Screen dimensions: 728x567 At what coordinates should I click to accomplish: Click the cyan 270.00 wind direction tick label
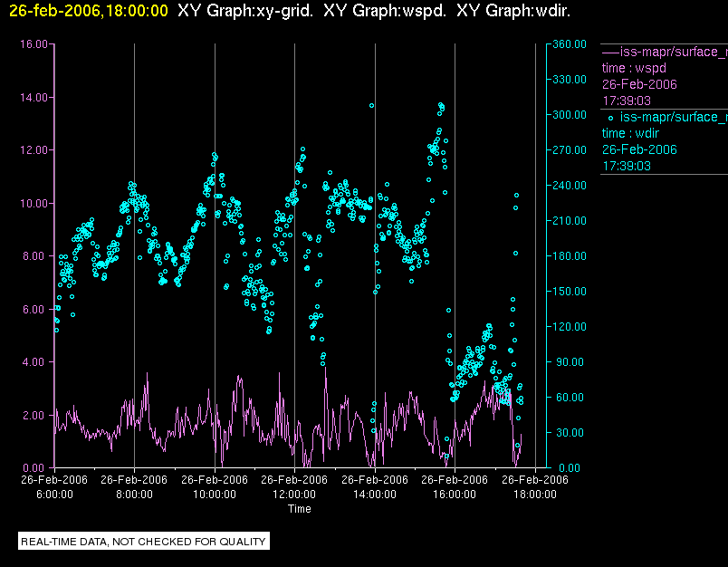[570, 150]
